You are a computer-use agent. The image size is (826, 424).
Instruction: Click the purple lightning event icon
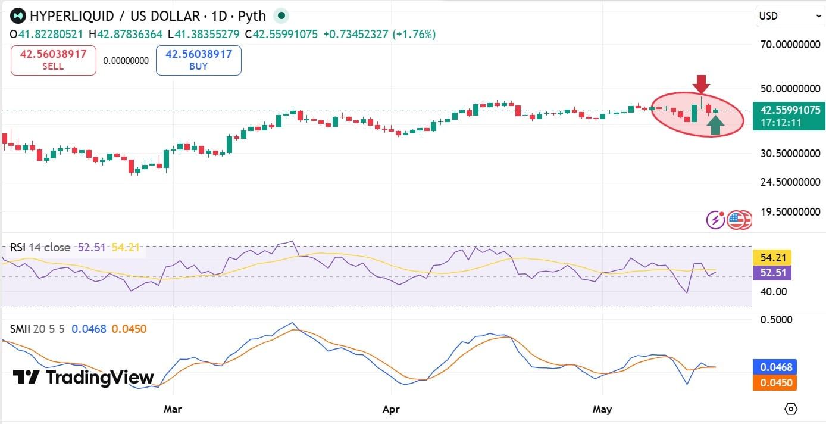[x=716, y=220]
